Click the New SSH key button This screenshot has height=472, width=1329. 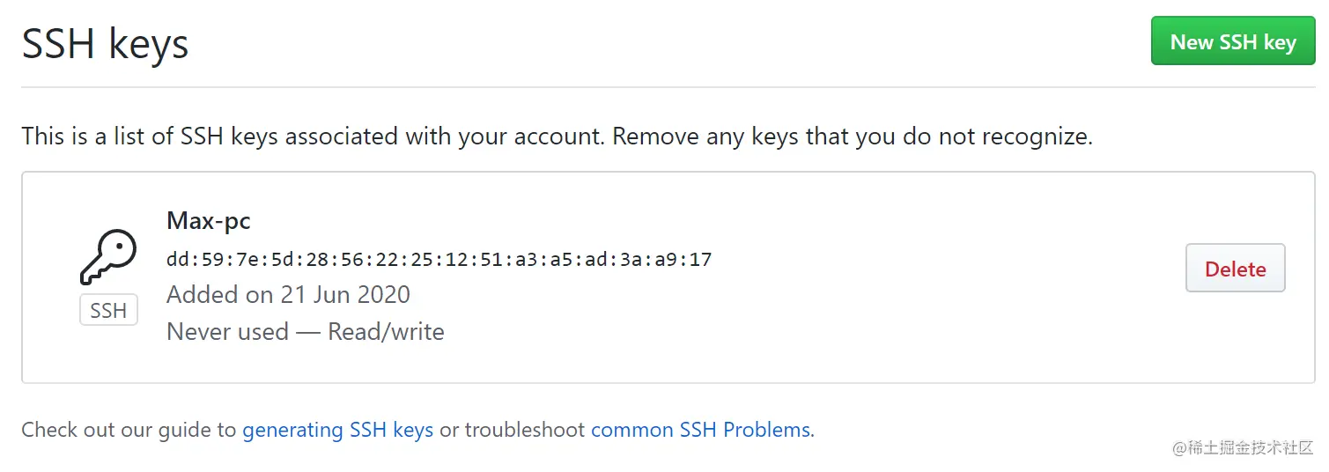click(1232, 42)
